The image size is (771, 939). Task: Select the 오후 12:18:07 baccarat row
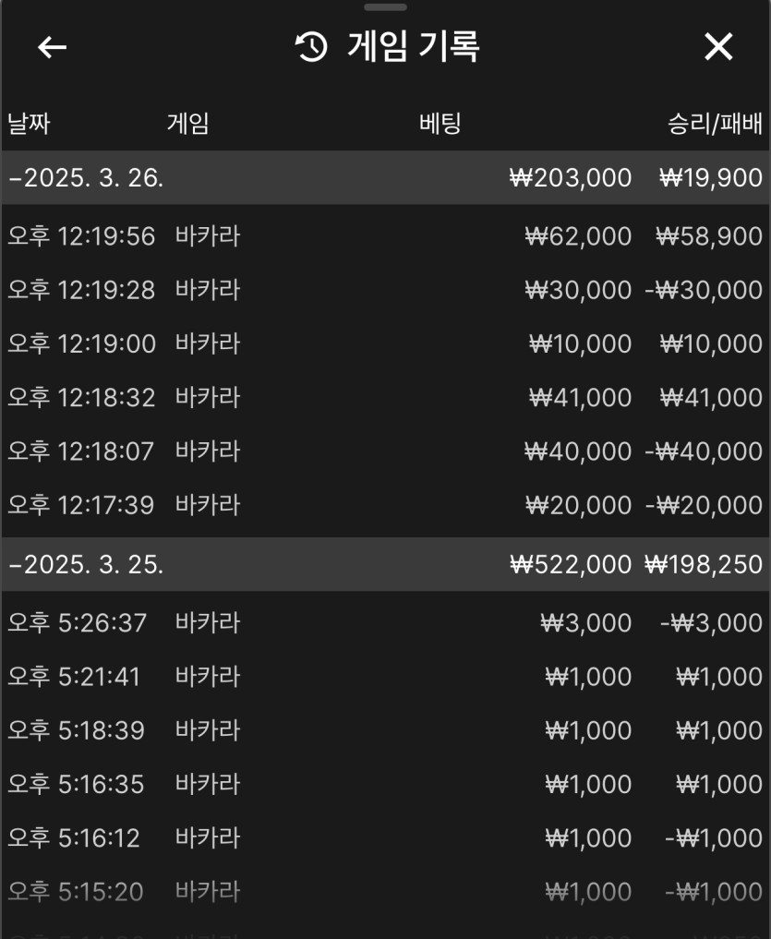pos(385,451)
